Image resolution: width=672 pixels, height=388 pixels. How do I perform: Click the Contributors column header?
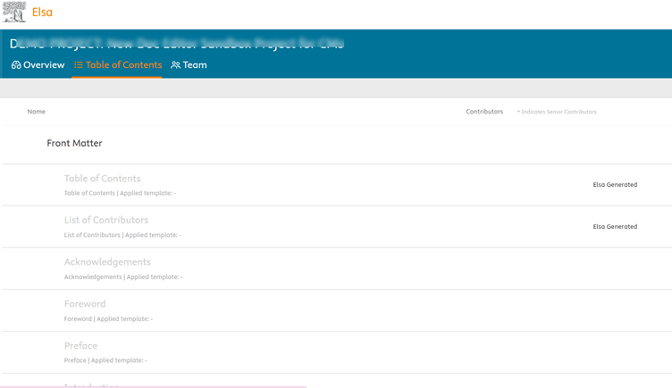[x=484, y=112]
